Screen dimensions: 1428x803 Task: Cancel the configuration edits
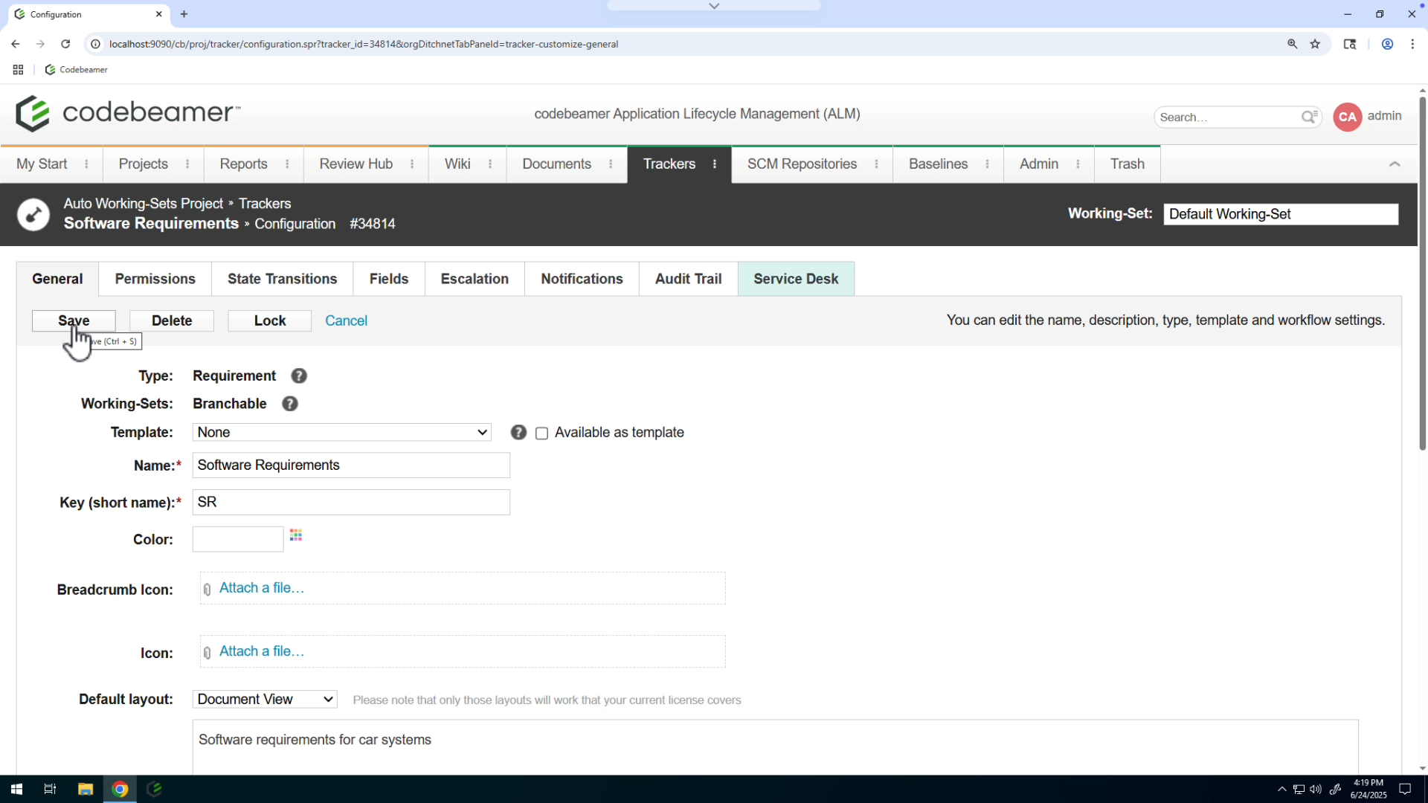[x=346, y=320]
